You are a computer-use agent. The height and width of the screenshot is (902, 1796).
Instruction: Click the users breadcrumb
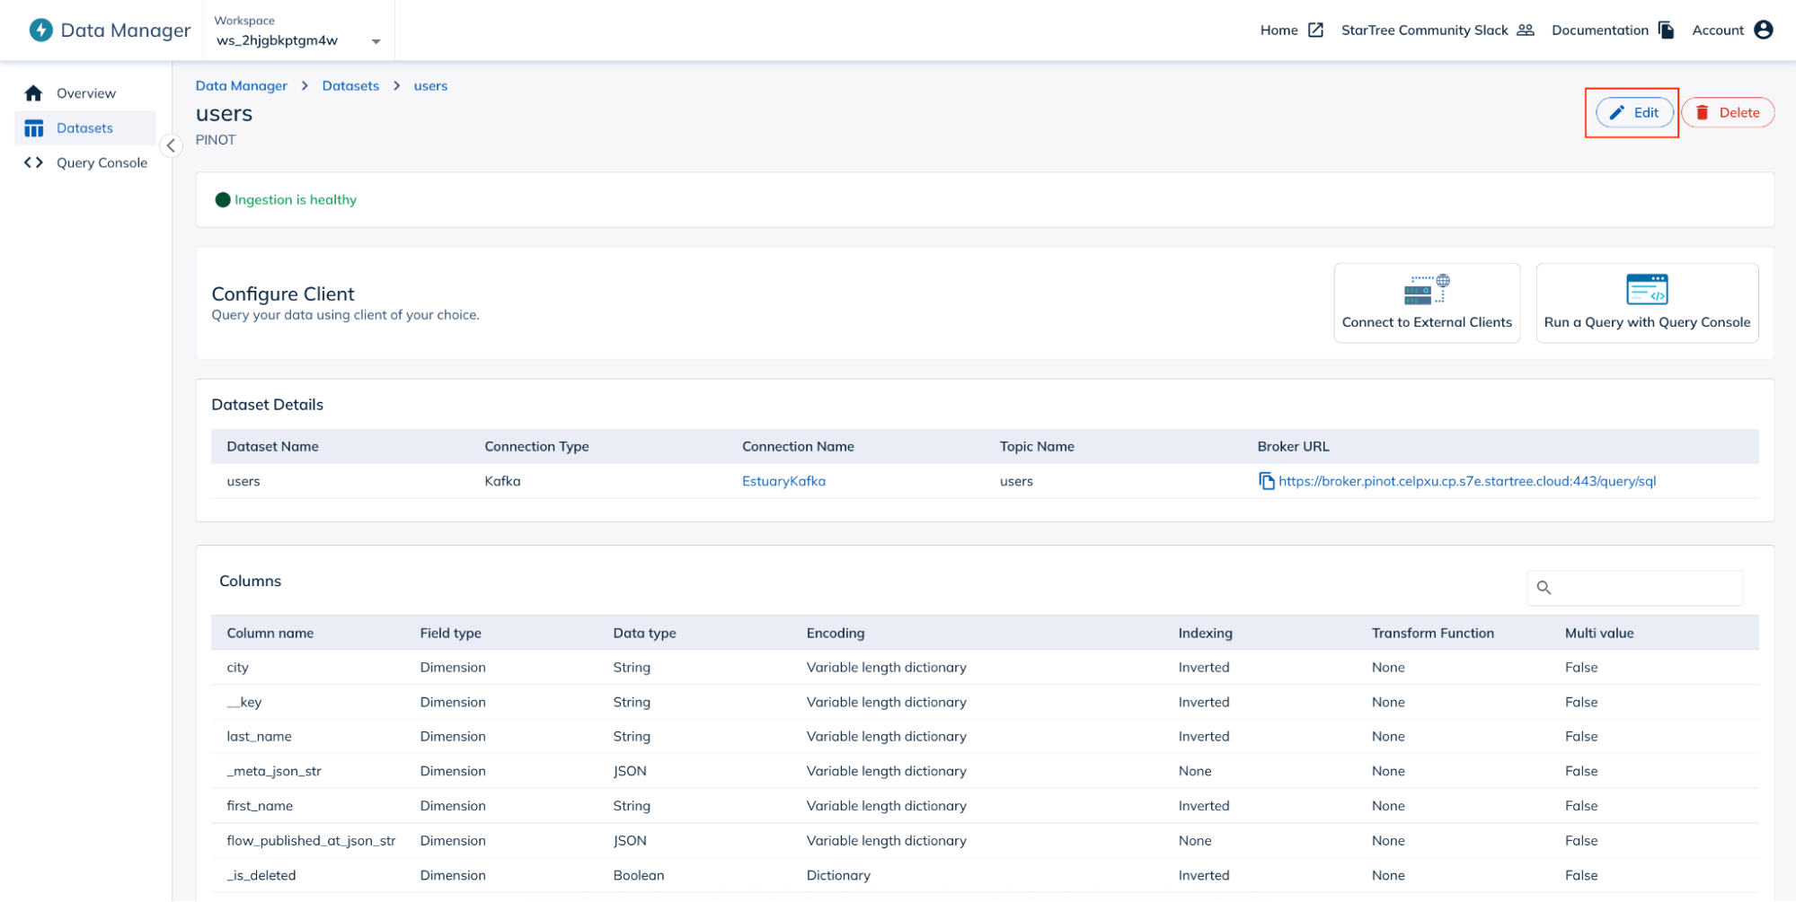pos(430,86)
